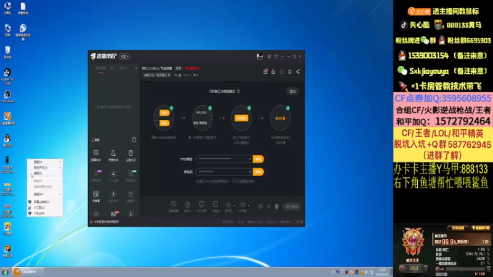The image size is (493, 277).
Task: Collapse the toolbox with the circle icon
Action: (134, 140)
